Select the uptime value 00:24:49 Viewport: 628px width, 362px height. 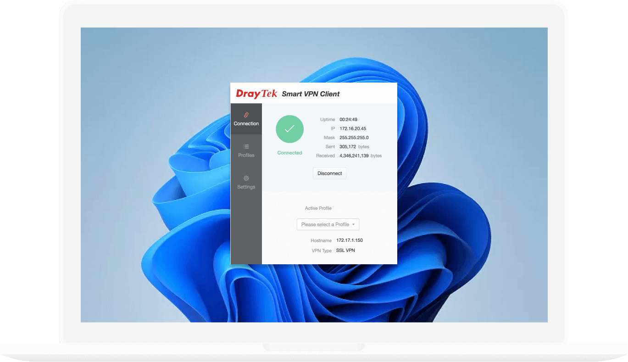pos(348,120)
